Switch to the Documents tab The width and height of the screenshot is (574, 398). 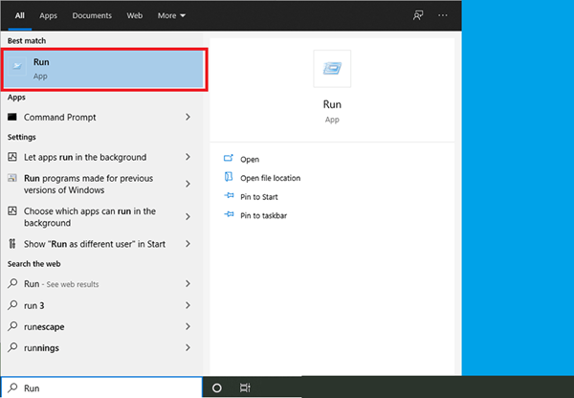click(x=93, y=15)
